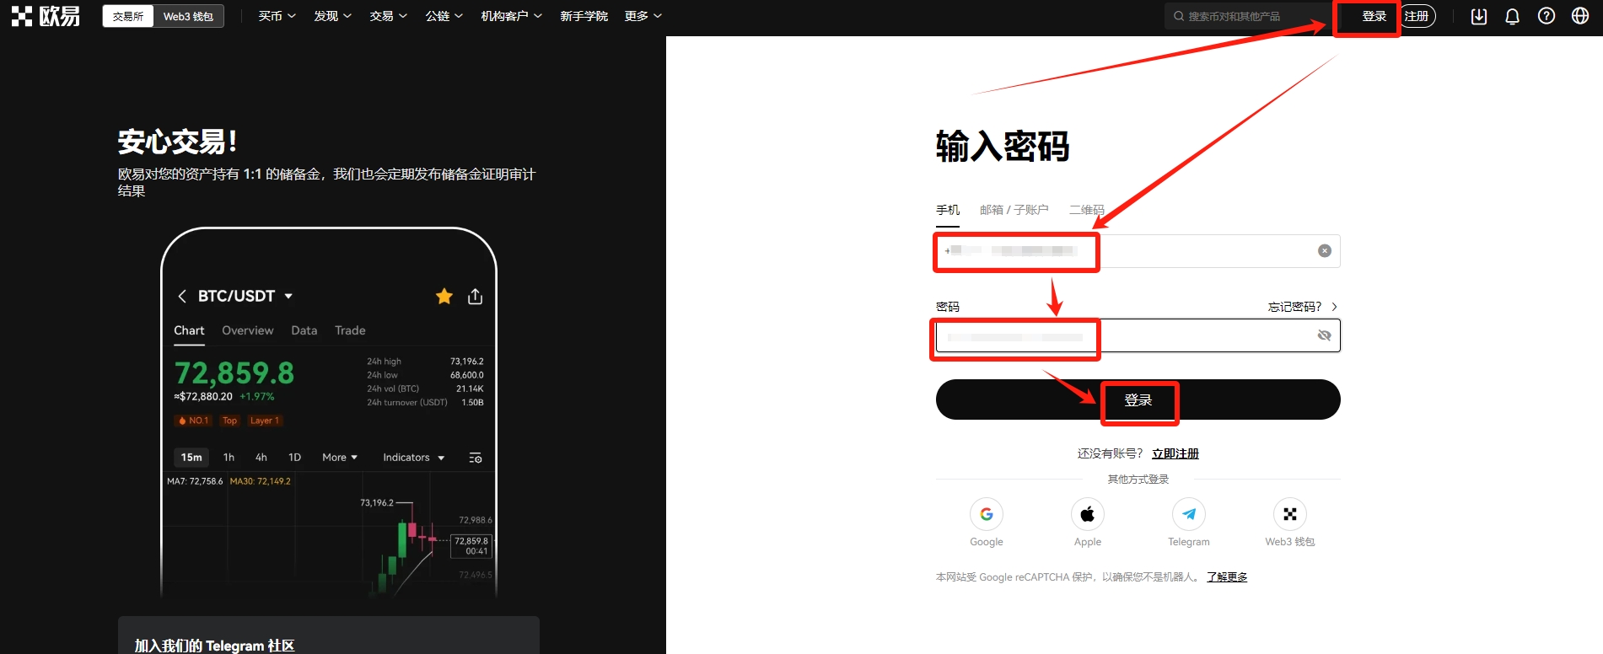The height and width of the screenshot is (654, 1603).
Task: Toggle password visibility eye icon
Action: click(1325, 335)
